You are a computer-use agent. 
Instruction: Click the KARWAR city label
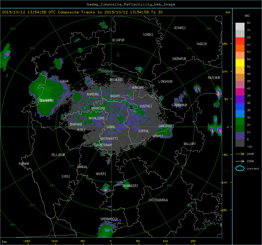click(x=24, y=164)
